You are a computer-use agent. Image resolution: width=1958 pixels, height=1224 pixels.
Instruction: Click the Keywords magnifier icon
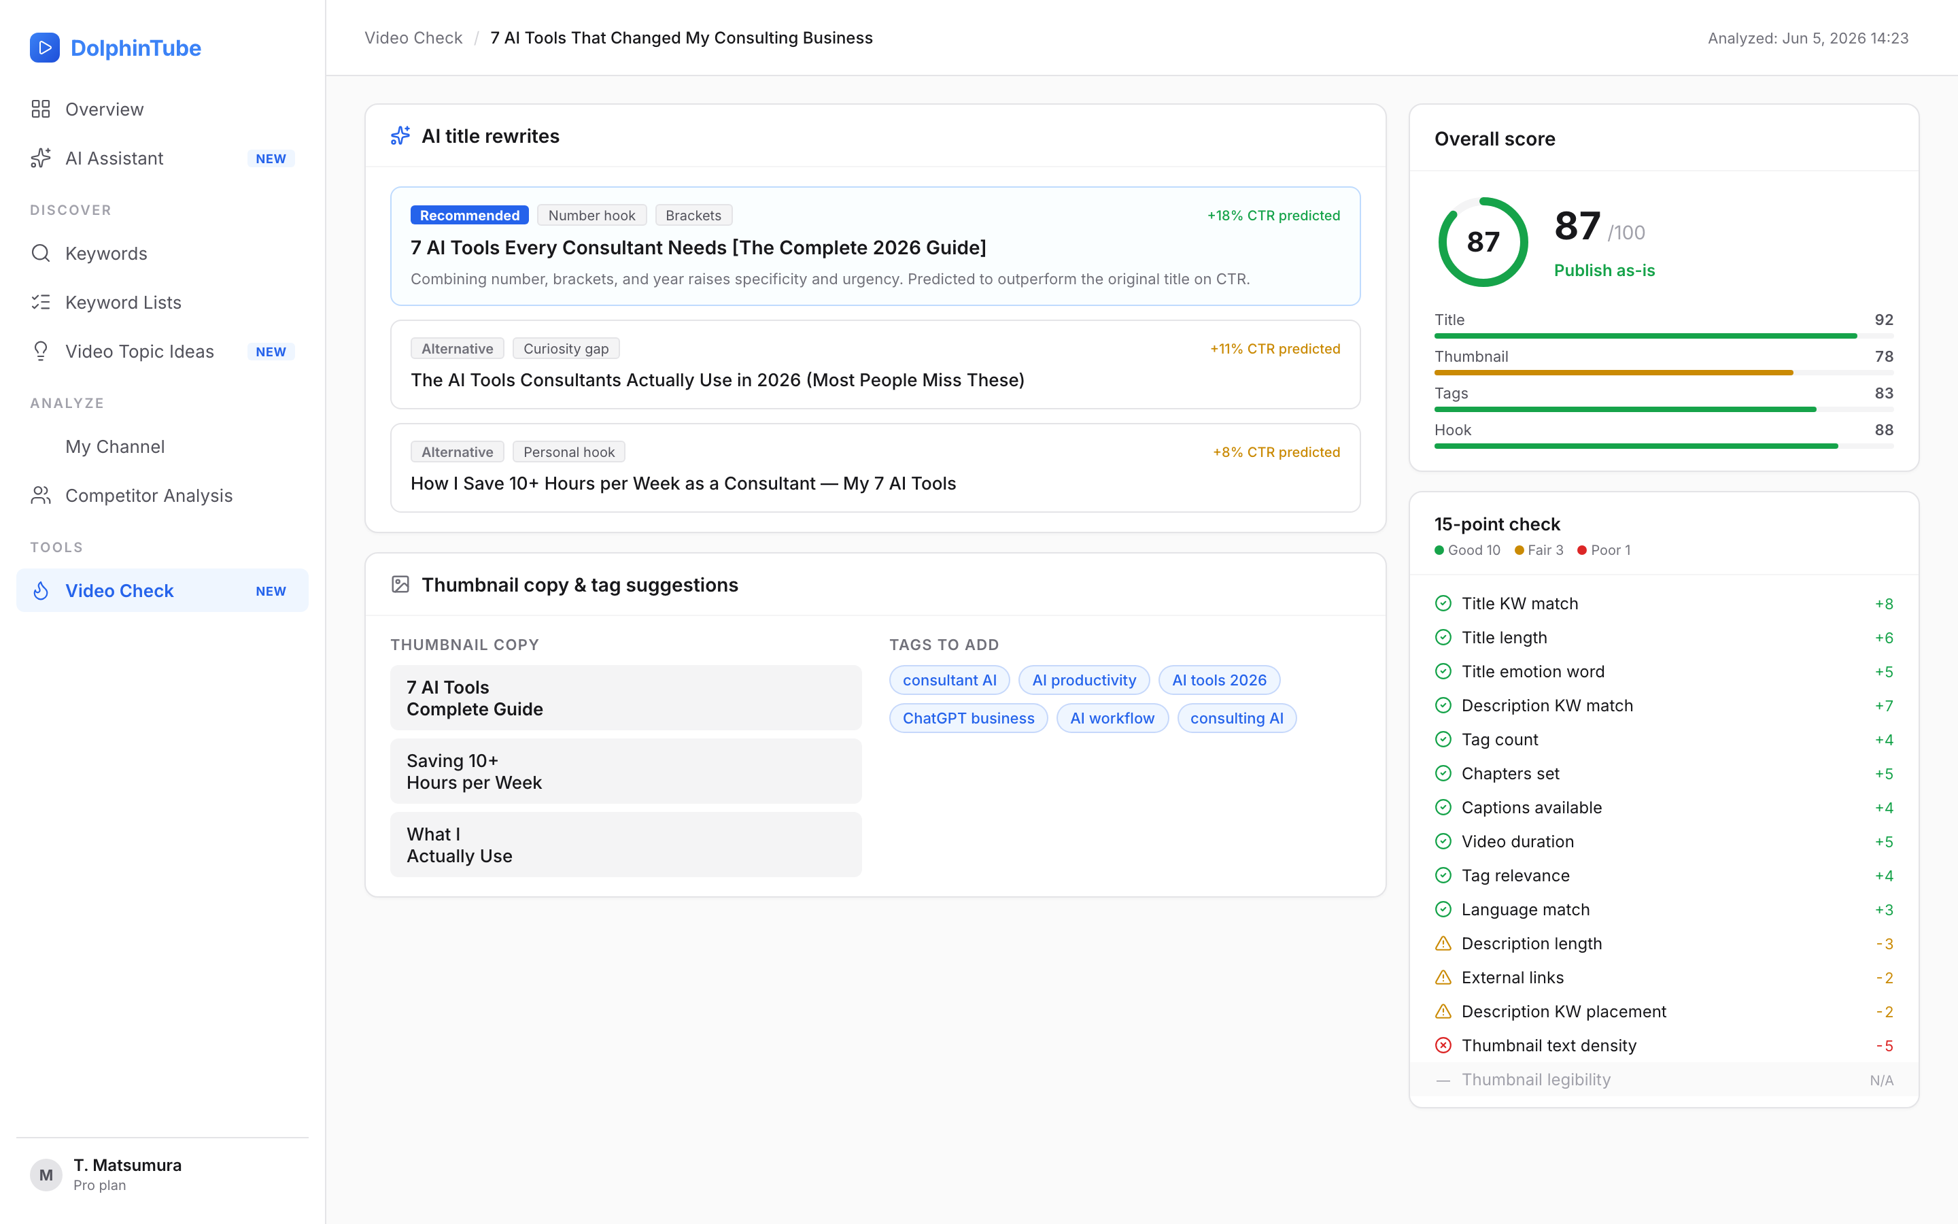(41, 254)
